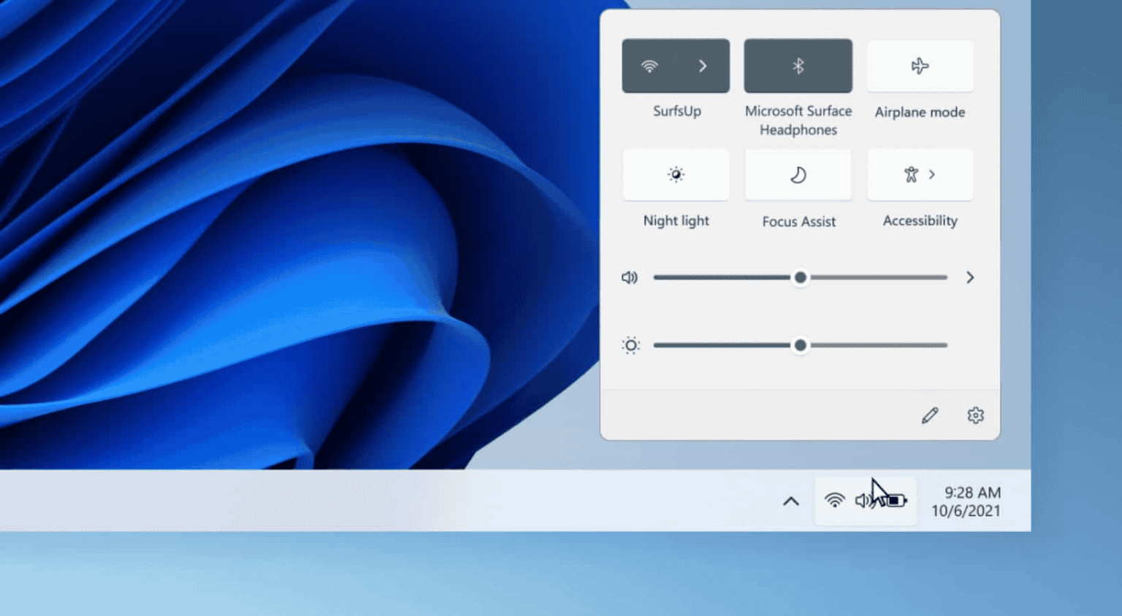Open the Night light quick setting icon
This screenshot has width=1122, height=616.
tap(676, 174)
